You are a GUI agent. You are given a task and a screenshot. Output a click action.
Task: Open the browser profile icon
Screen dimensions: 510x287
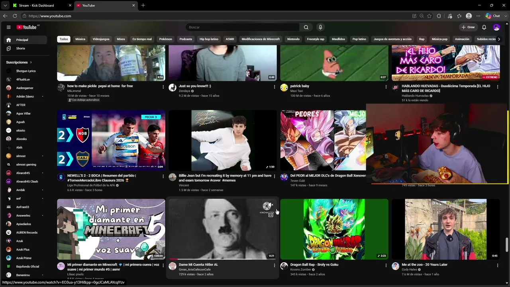469,16
